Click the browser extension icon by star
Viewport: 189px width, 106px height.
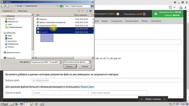(181, 8)
